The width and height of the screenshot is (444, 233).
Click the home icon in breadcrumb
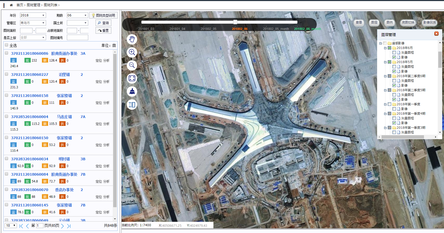[x=11, y=5]
